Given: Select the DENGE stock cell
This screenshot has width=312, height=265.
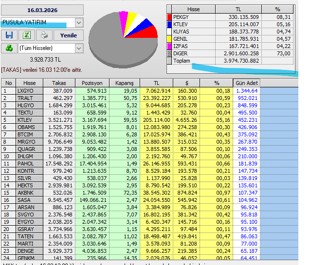Looking at the screenshot, I should point(30,251).
